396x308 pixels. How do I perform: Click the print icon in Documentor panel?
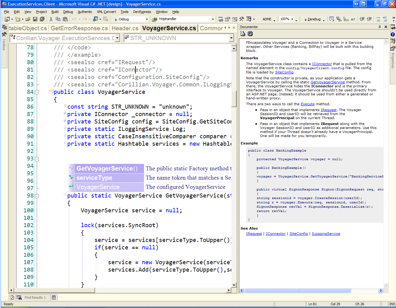(x=243, y=34)
